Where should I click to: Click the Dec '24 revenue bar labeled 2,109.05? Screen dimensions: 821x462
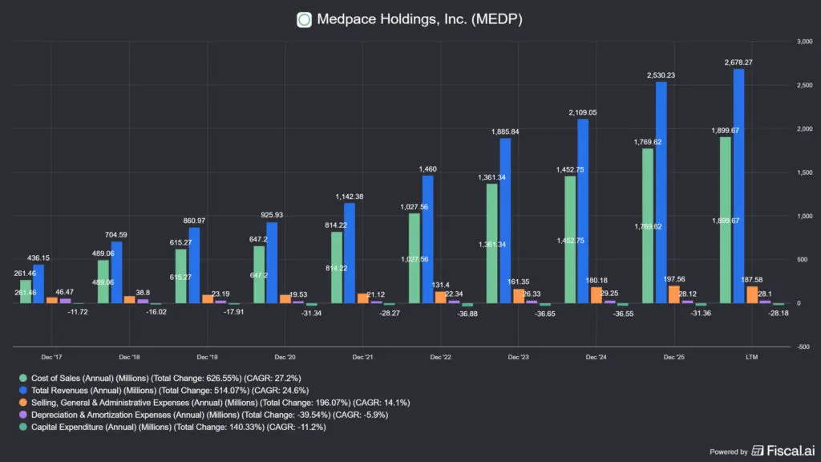click(x=584, y=211)
